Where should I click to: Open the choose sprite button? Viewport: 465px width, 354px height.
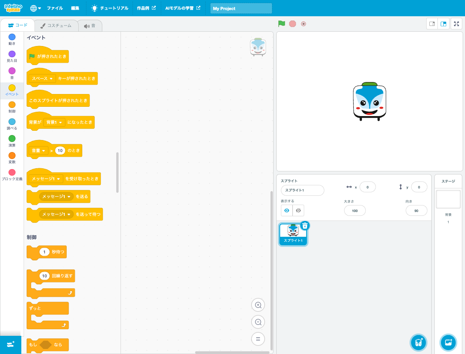(418, 342)
